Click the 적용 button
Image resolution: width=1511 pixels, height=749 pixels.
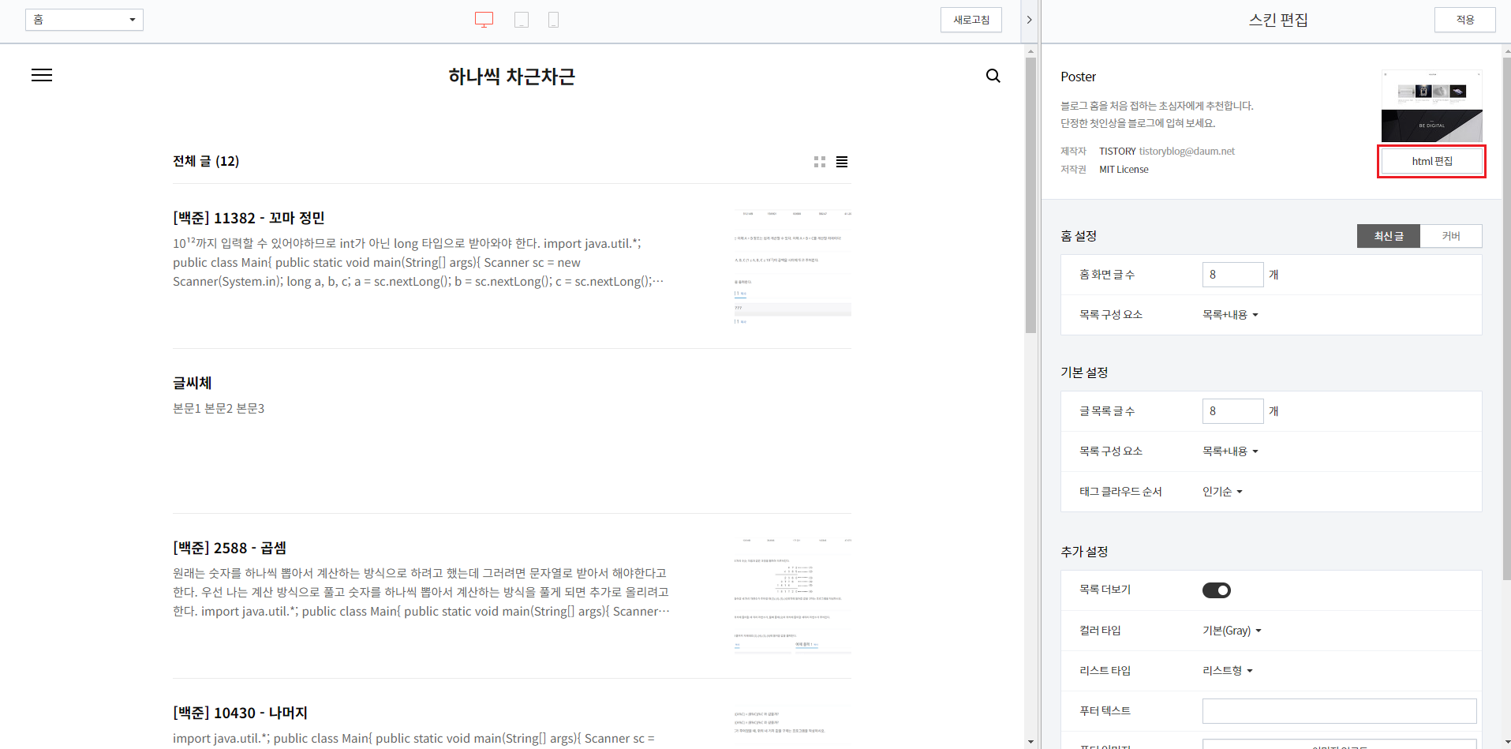[1465, 20]
